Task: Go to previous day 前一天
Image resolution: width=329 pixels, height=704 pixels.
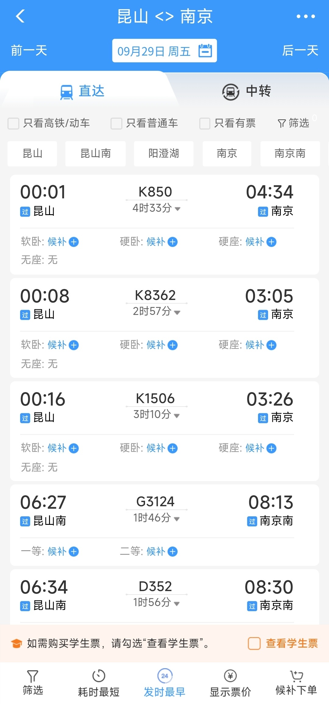Action: coord(29,51)
